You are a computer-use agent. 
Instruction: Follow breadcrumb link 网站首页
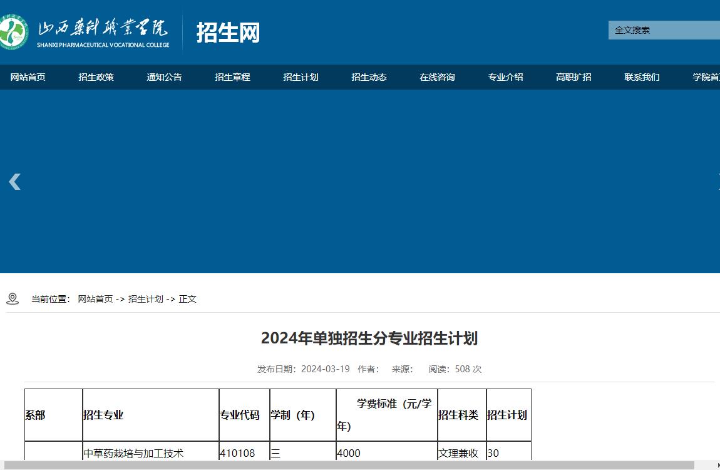coord(95,299)
